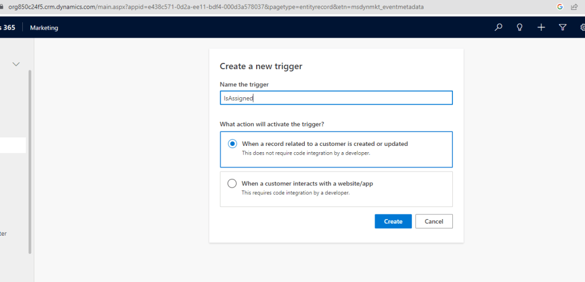Screen dimensions: 585x282
Task: Click the share page icon in address bar
Action: (x=575, y=7)
